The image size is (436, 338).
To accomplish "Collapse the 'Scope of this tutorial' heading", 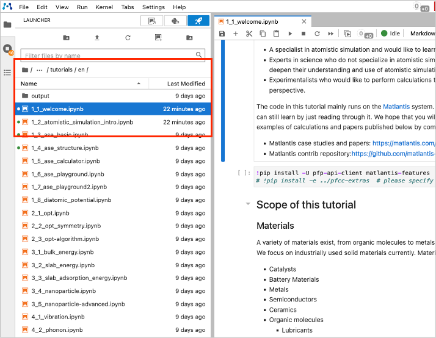I will (247, 204).
